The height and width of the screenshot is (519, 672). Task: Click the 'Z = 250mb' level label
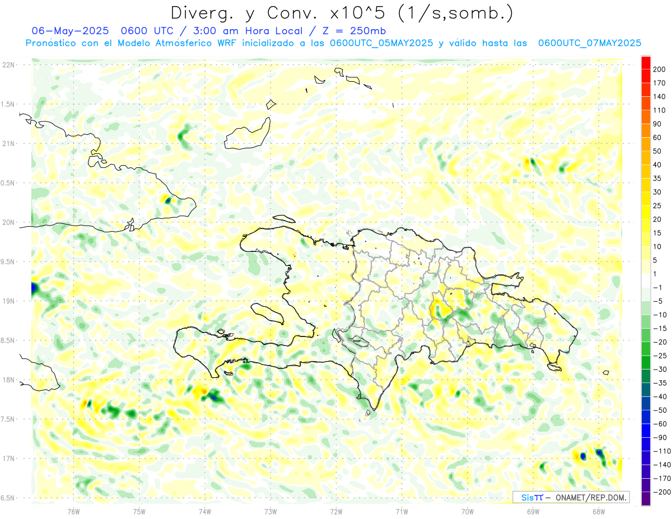pos(354,31)
